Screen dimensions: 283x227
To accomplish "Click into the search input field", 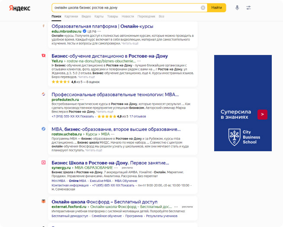I will [125, 8].
